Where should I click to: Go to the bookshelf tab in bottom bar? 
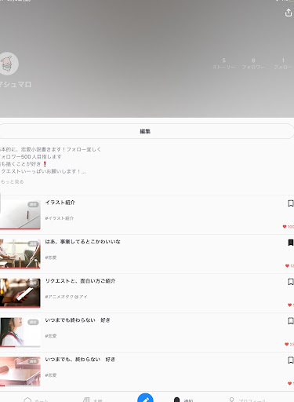[93, 400]
